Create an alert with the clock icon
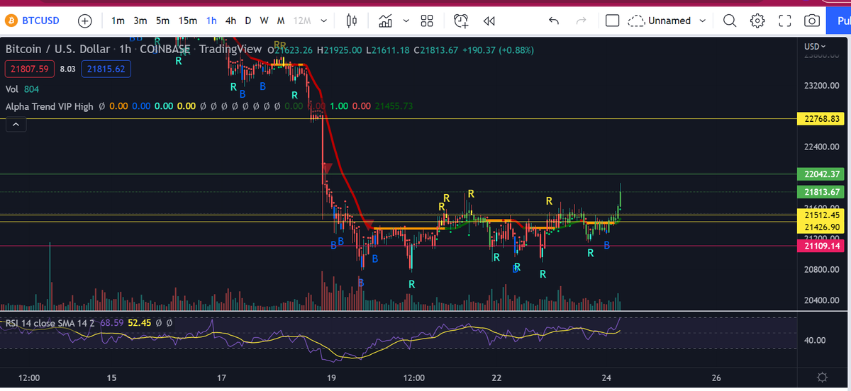This screenshot has height=391, width=851. click(x=461, y=21)
